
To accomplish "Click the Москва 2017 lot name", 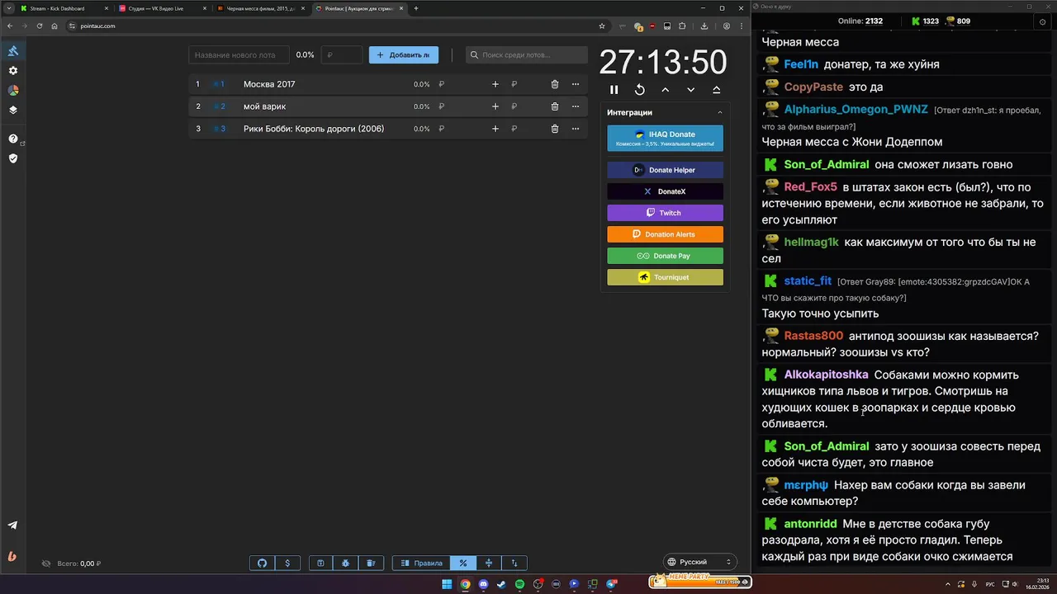I will pyautogui.click(x=269, y=84).
